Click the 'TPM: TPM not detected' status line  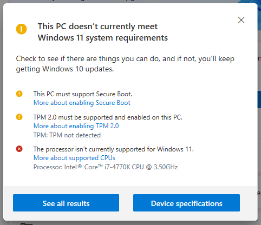click(x=67, y=135)
